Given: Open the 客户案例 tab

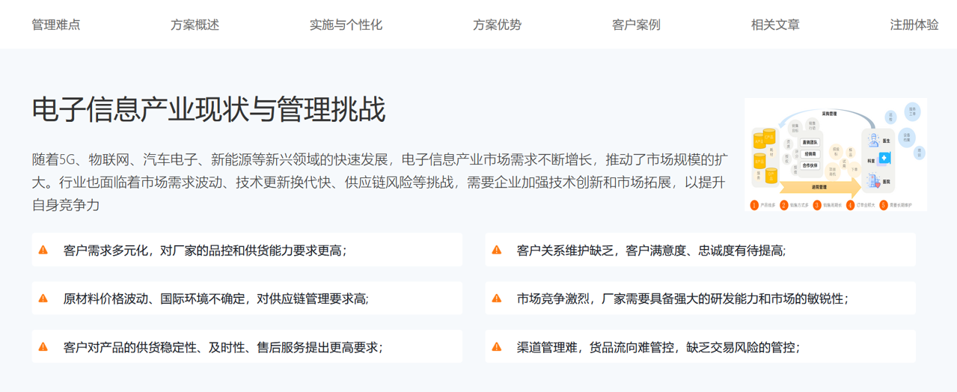Looking at the screenshot, I should [636, 25].
